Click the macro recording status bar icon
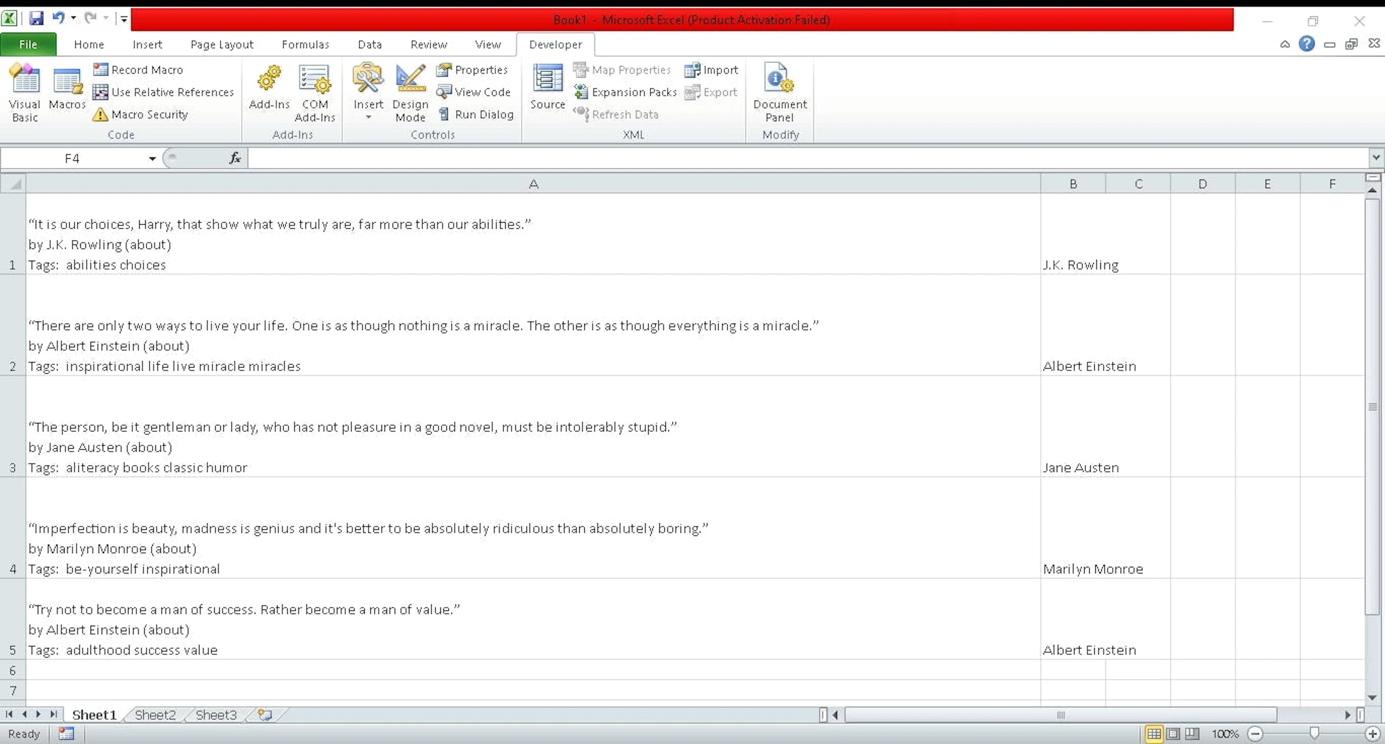Screen dimensions: 1385x744 pos(66,734)
